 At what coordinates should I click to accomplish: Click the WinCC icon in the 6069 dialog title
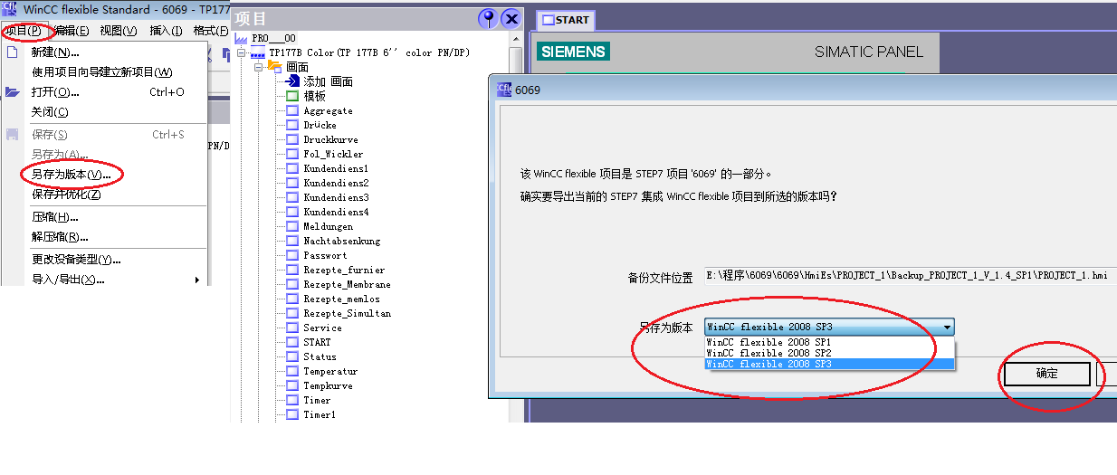[504, 88]
